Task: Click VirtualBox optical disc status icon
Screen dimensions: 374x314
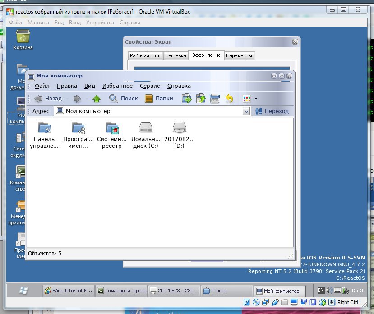Action: (x=256, y=302)
